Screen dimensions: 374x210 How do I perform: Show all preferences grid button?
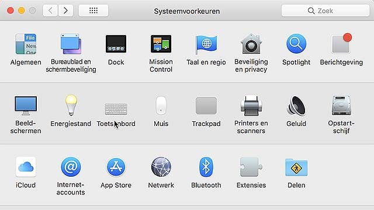(93, 10)
